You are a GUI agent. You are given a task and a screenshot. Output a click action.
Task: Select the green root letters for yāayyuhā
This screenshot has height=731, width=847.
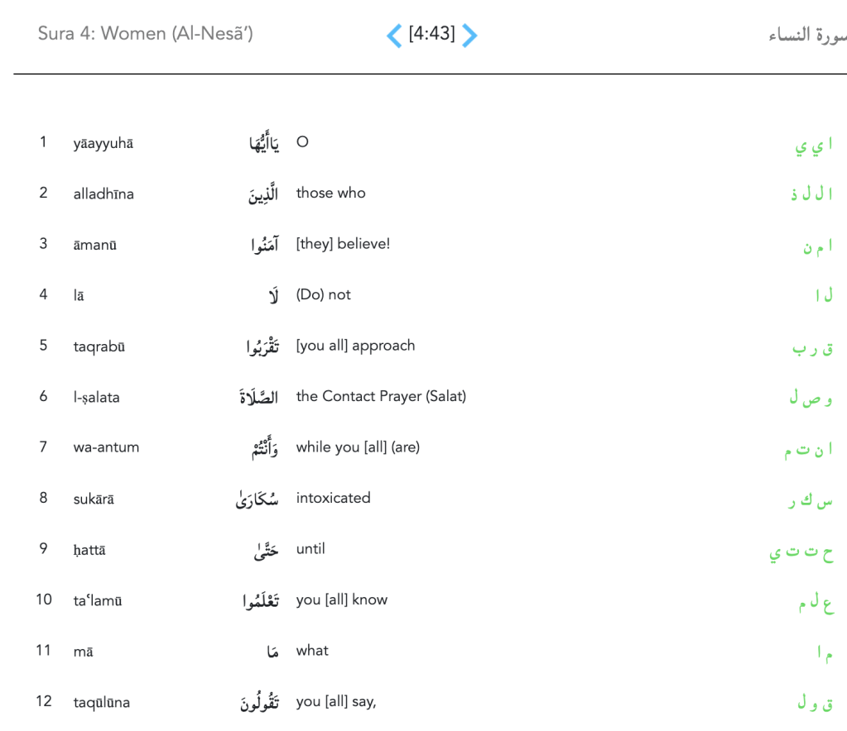[x=813, y=146]
